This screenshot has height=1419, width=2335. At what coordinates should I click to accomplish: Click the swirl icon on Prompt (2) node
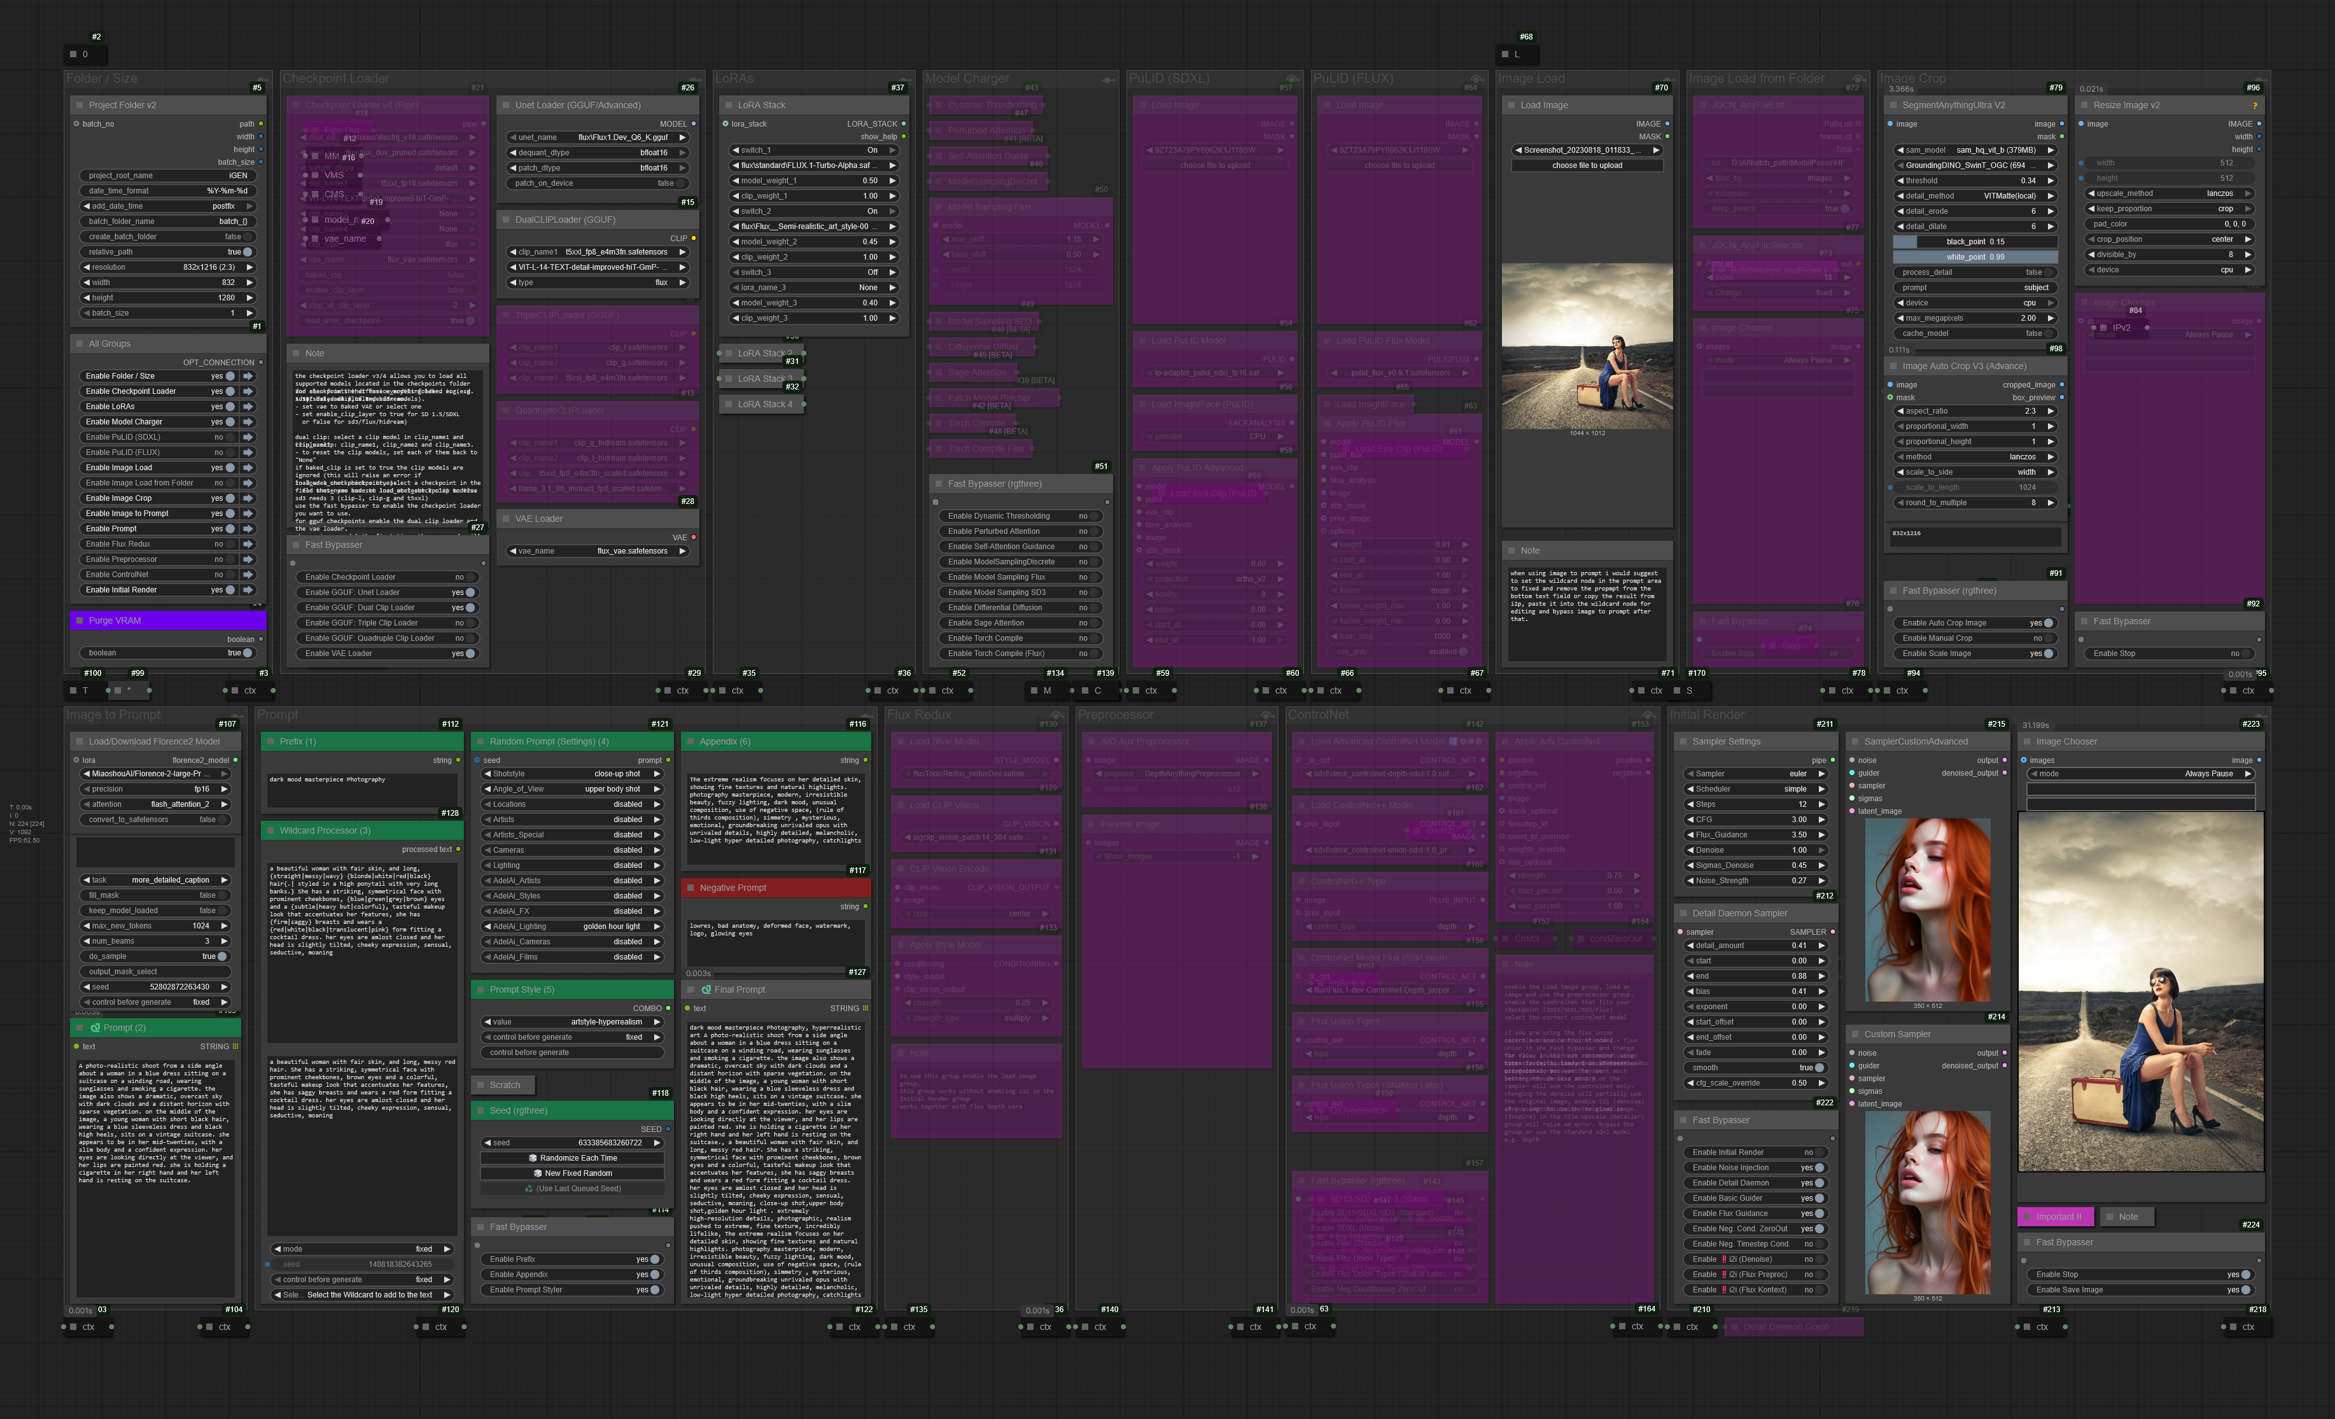95,1027
